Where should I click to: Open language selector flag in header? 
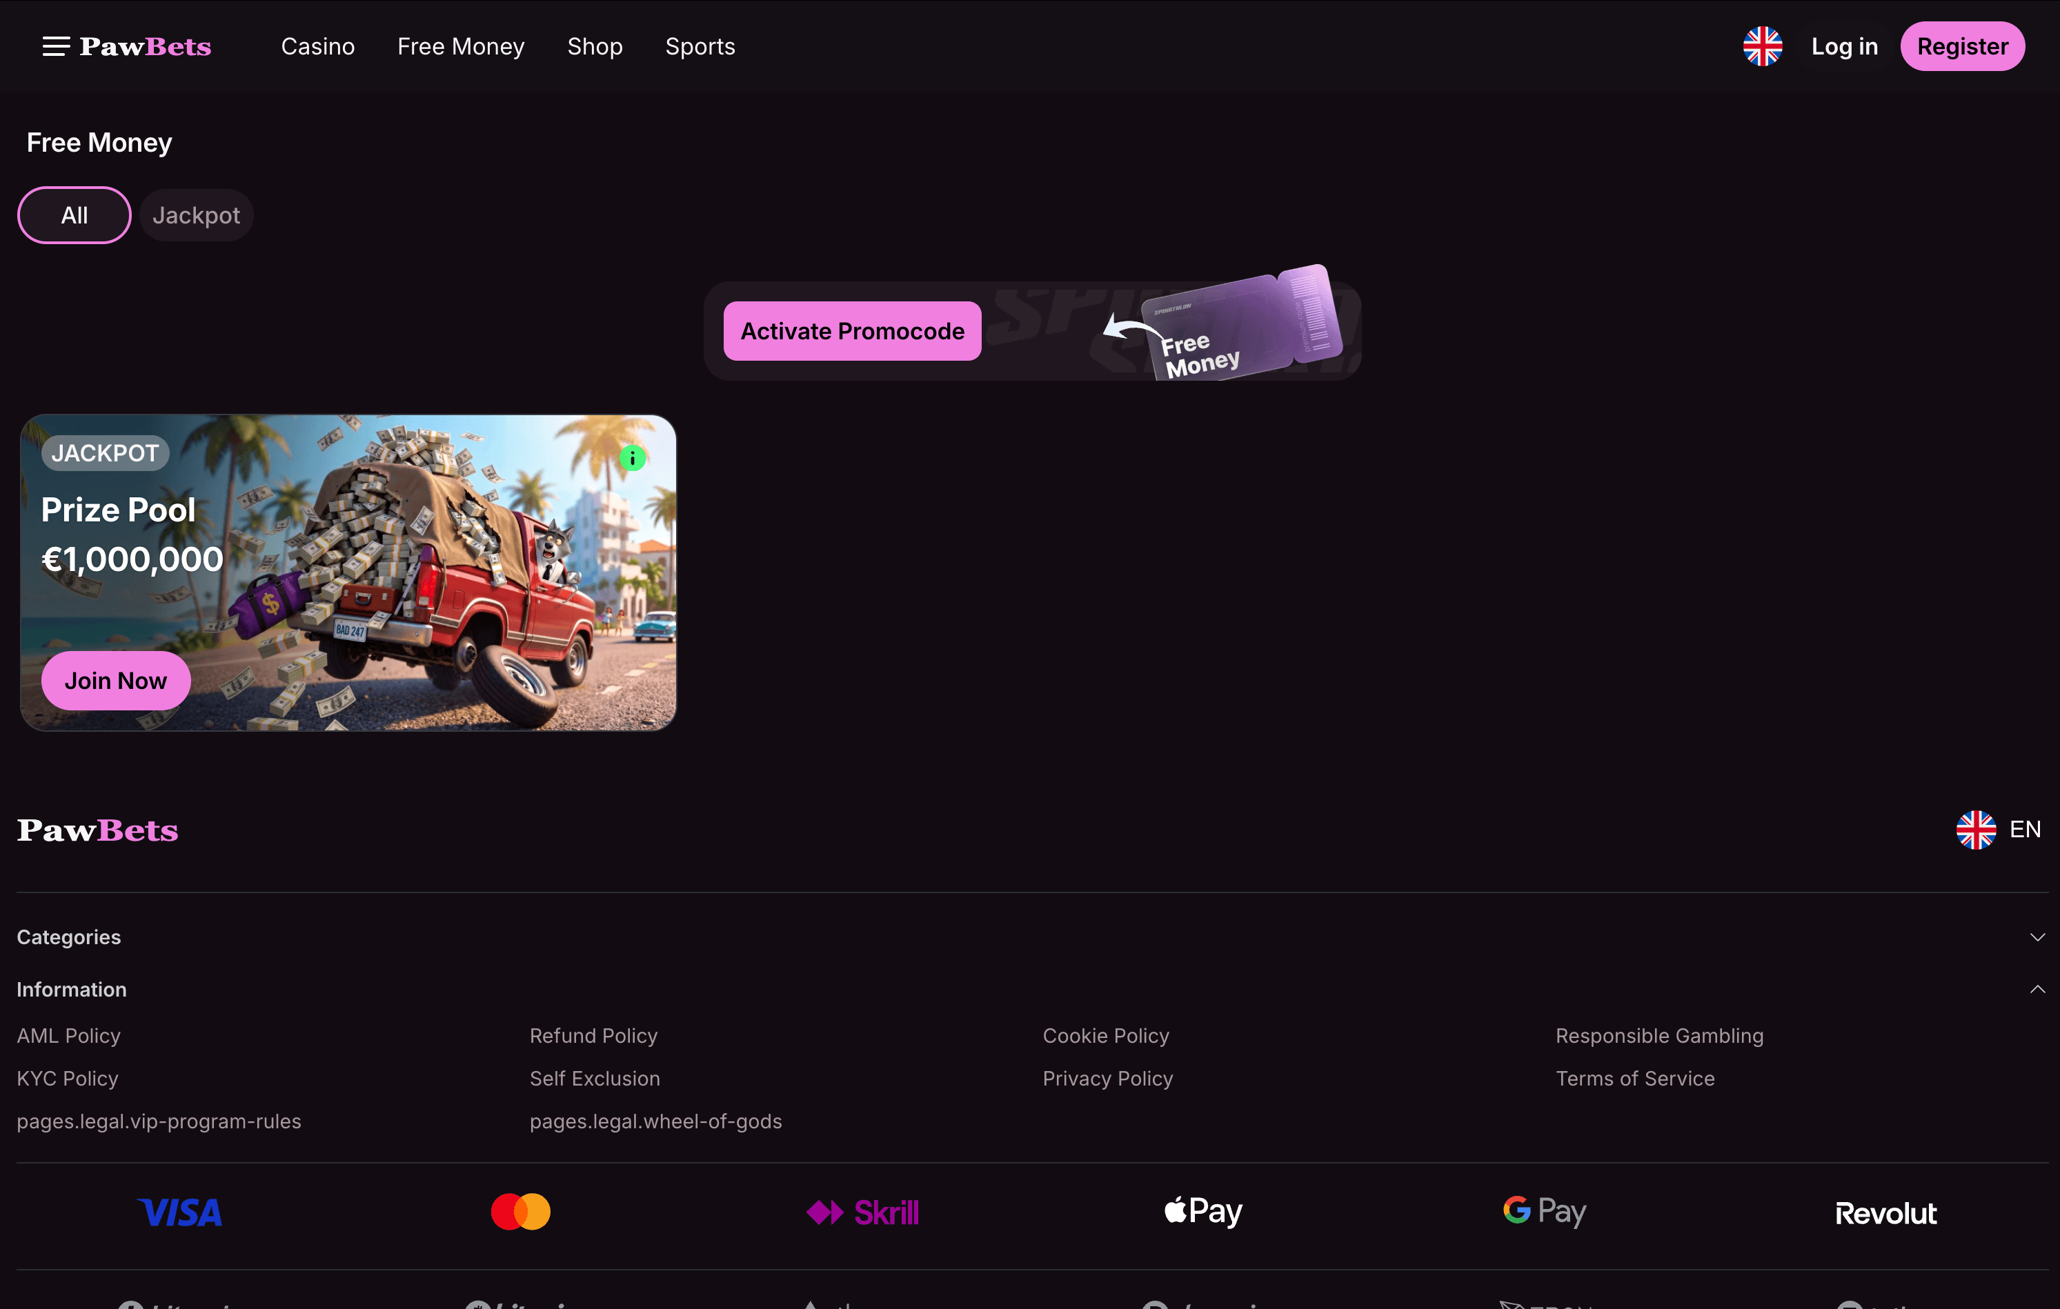coord(1762,46)
